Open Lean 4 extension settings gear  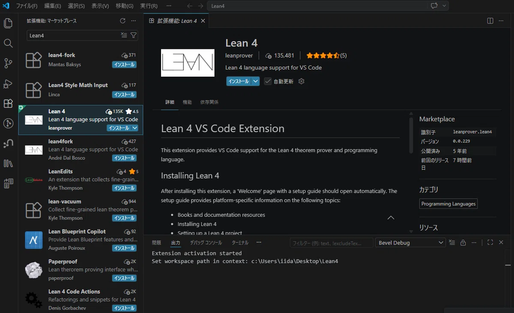click(301, 81)
